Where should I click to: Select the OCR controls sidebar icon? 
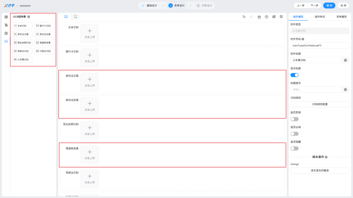(6, 41)
